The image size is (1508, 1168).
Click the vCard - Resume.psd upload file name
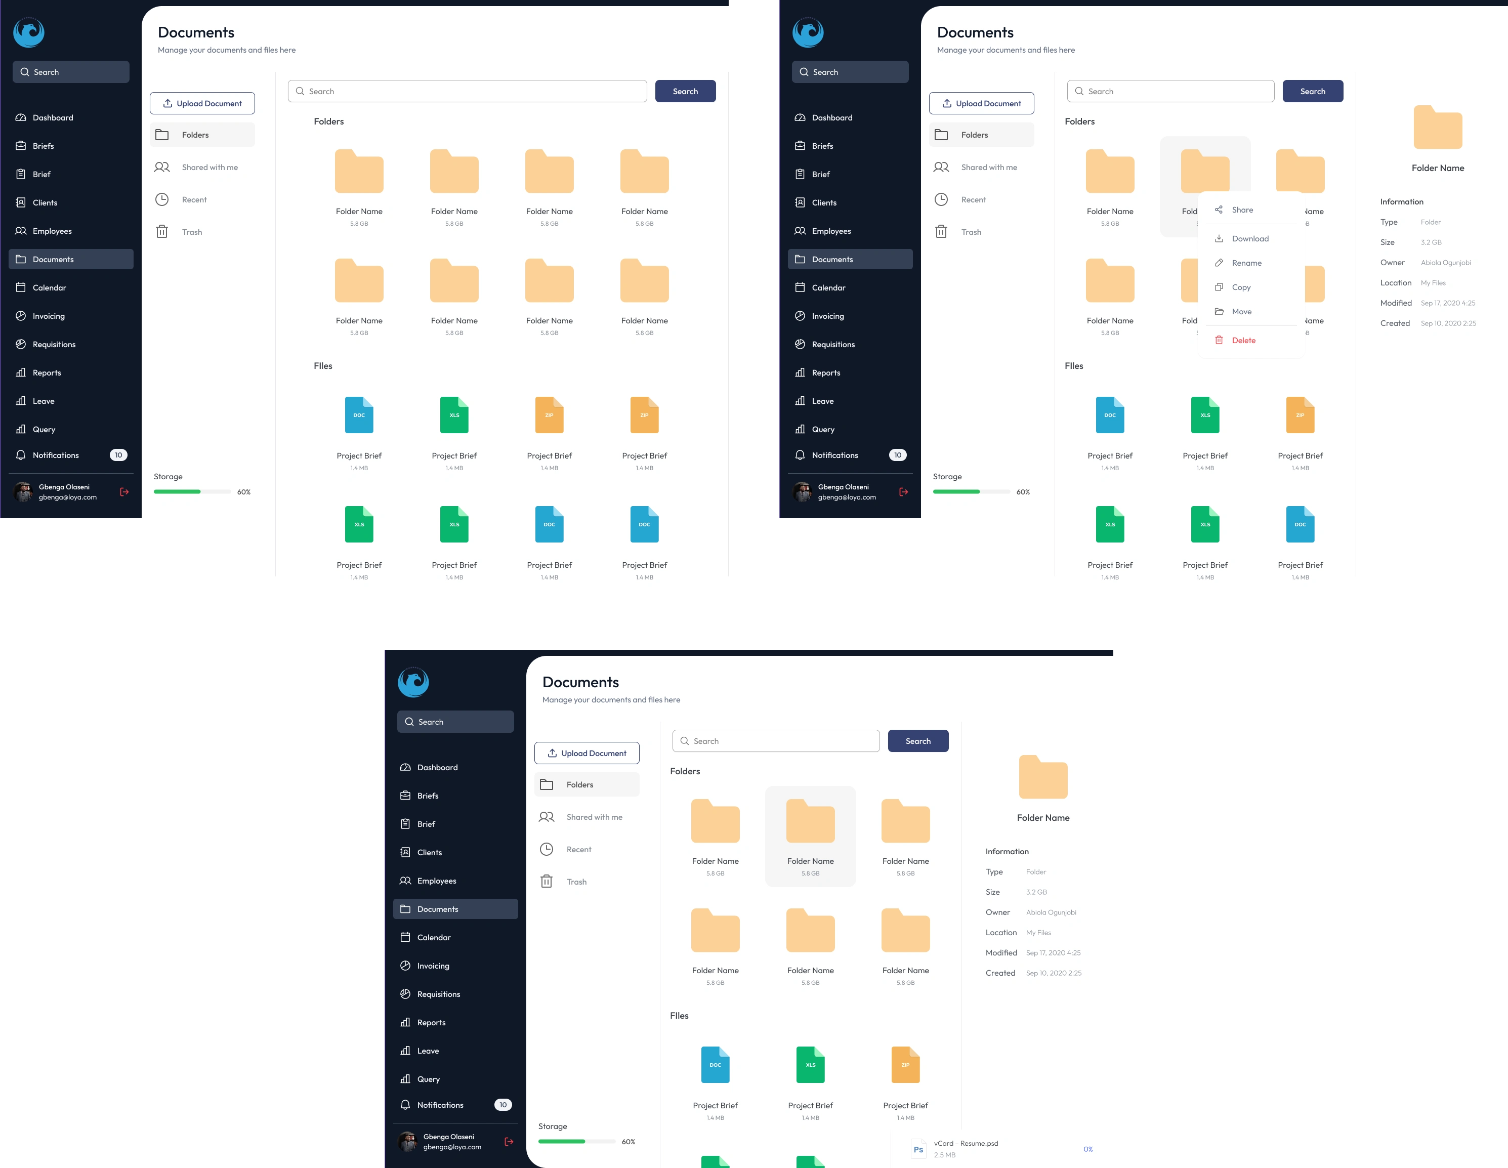[x=966, y=1143]
